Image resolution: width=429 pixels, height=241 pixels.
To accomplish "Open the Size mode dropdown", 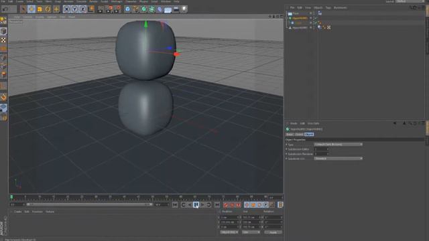I will [251, 232].
